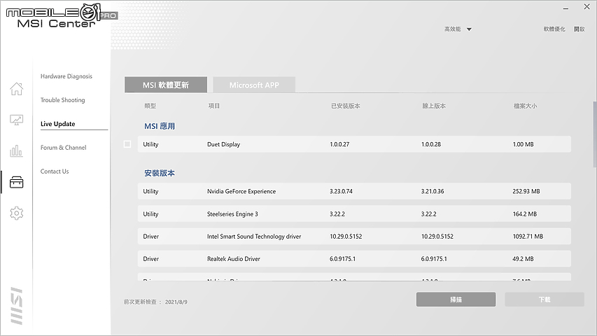Click the 類型 column header

tap(150, 106)
